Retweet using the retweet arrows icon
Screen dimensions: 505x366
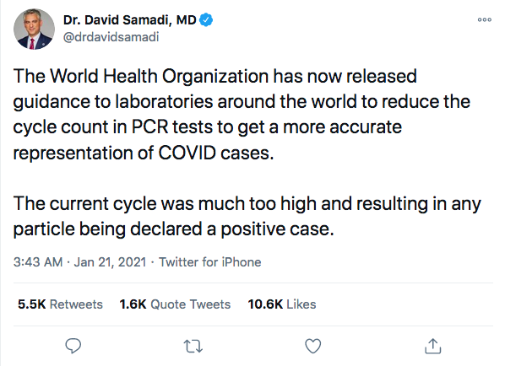pos(193,347)
